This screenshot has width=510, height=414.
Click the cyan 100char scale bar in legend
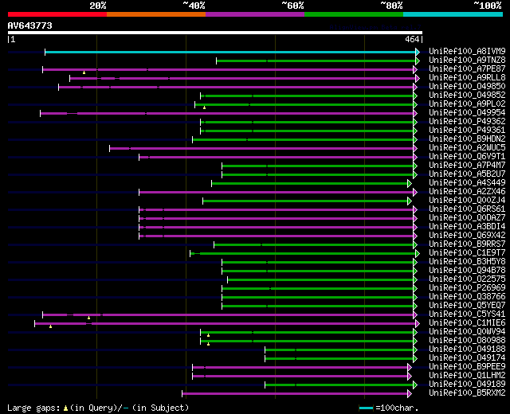coord(366,408)
